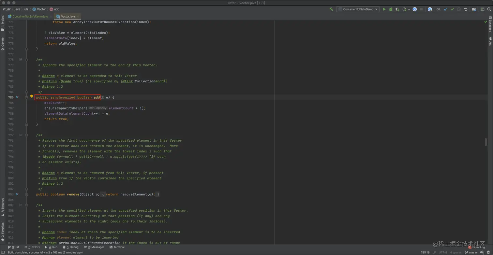
Task: Click the run anything terminal-window icon
Action: click(x=482, y=9)
